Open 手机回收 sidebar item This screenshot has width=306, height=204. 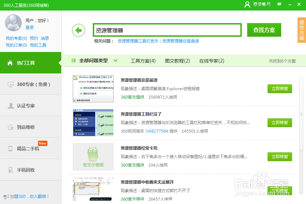click(x=31, y=170)
